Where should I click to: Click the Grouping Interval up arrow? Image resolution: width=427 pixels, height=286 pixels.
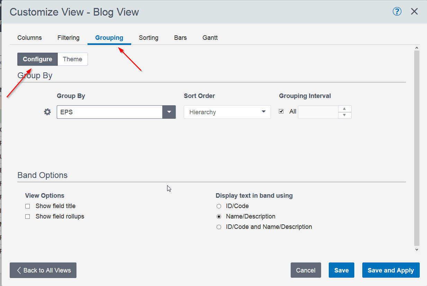tap(344, 109)
